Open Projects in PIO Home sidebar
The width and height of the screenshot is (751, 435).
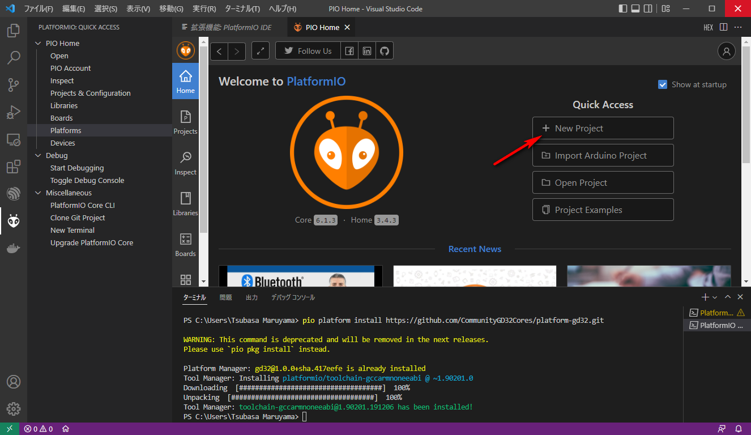tap(185, 123)
